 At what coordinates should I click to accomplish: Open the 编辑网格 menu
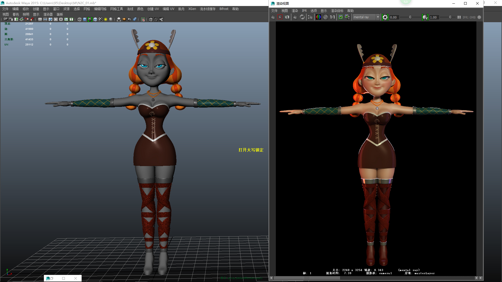[100, 9]
